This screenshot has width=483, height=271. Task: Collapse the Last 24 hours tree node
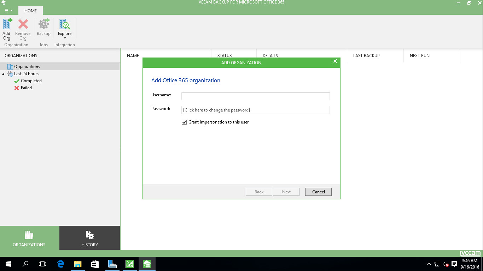coord(4,74)
